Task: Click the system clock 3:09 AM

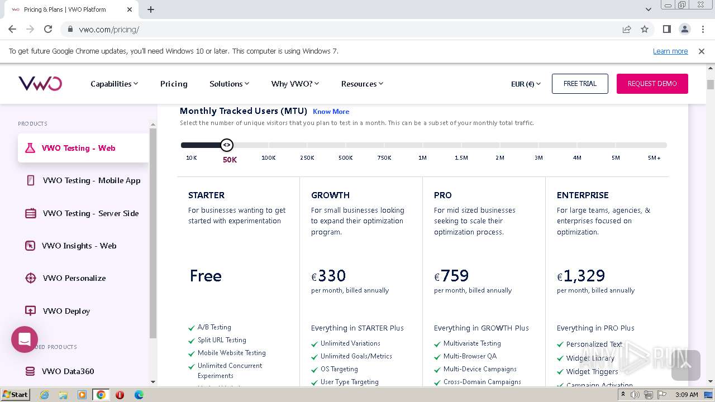Action: pos(687,395)
